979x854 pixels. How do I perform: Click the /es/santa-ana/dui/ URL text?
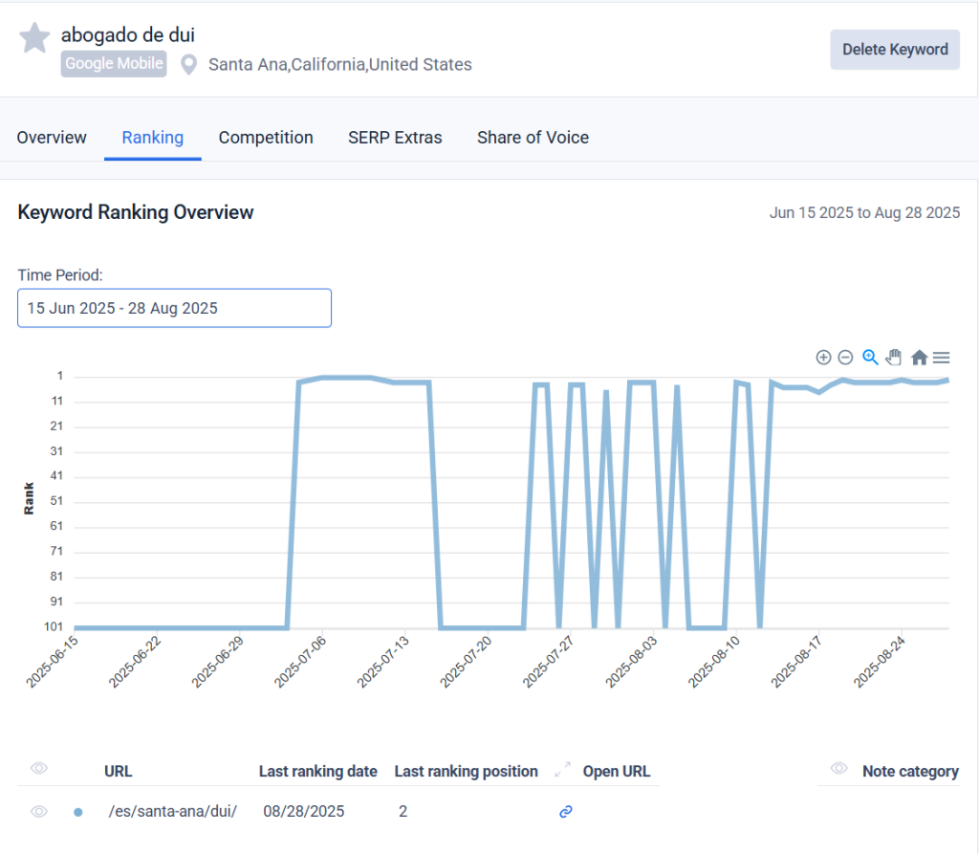click(x=172, y=812)
